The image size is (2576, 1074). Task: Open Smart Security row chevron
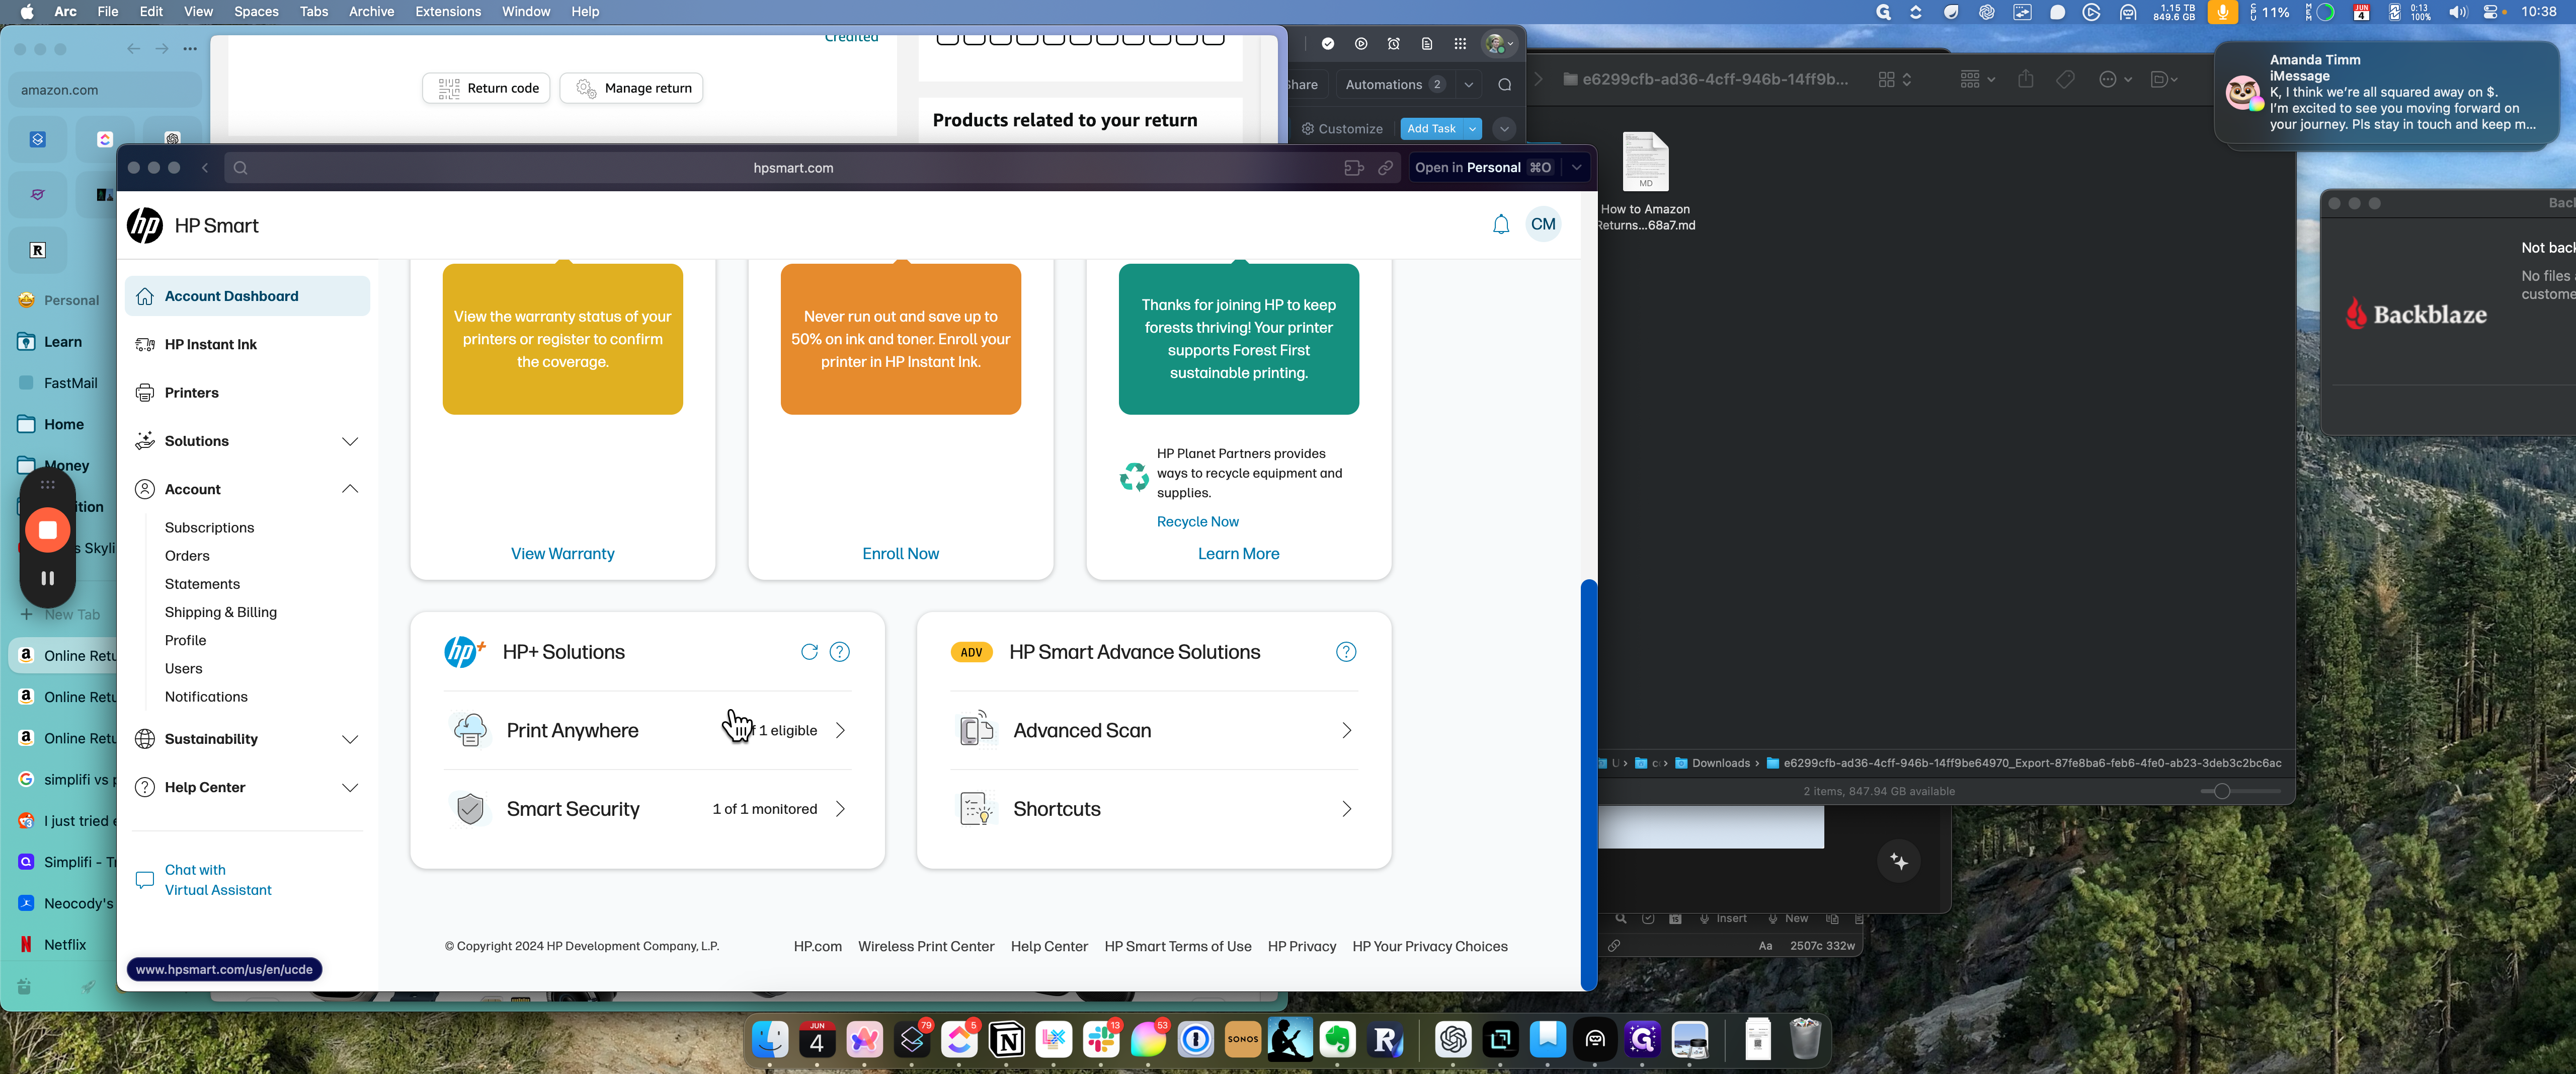pos(840,809)
